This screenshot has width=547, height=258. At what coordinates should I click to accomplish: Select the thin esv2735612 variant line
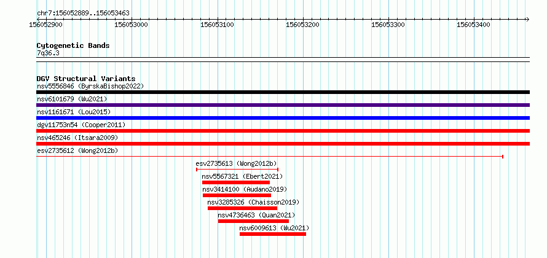pyautogui.click(x=270, y=157)
